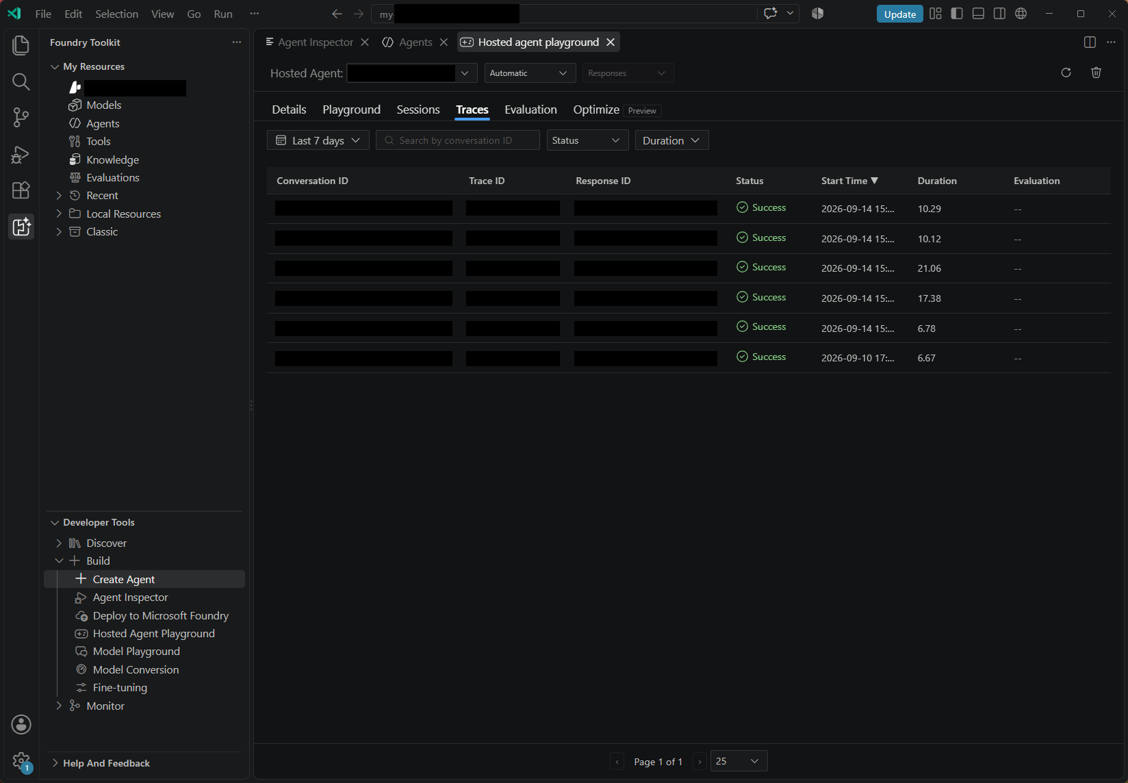Switch to the Details tab

(x=289, y=110)
